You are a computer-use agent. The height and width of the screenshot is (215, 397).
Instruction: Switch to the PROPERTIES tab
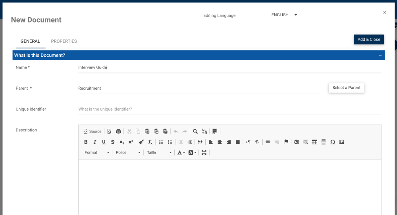pyautogui.click(x=64, y=41)
